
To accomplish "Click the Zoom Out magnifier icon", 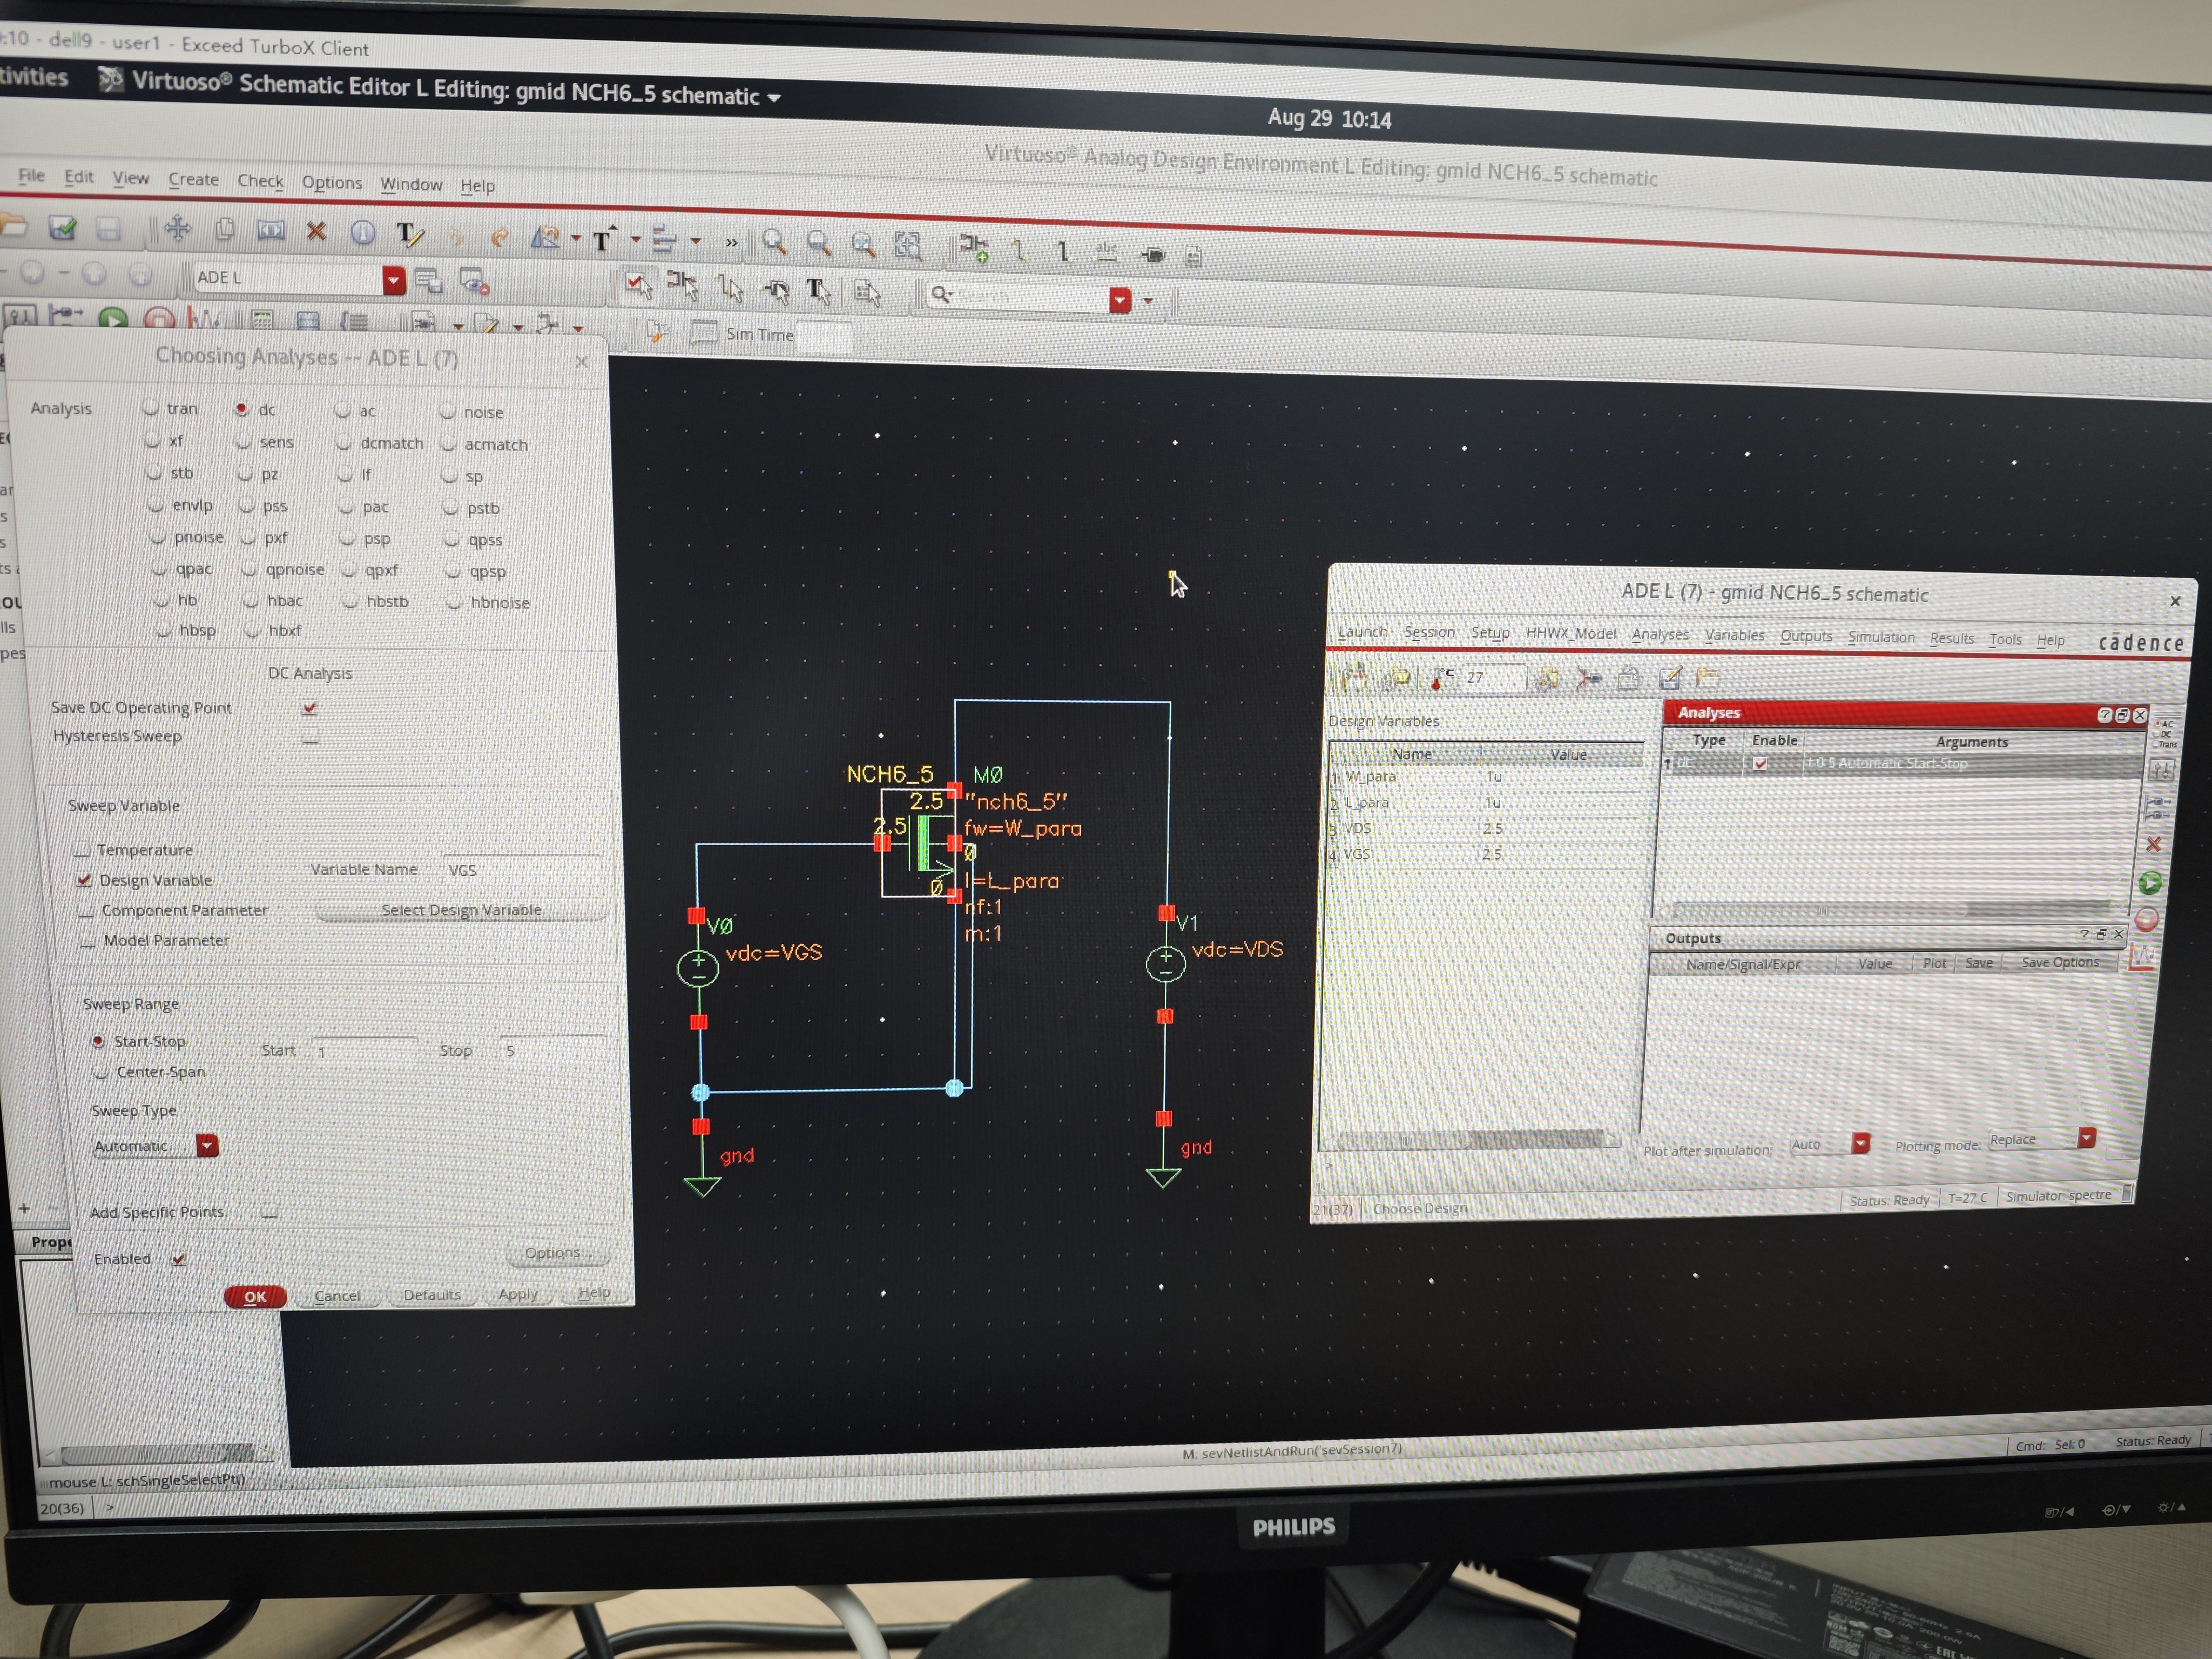I will tap(818, 242).
